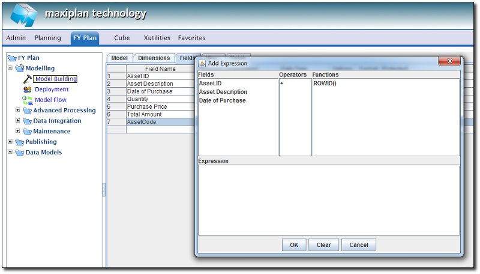The height and width of the screenshot is (274, 480).
Task: Click the Publishing folder icon
Action: (19, 142)
